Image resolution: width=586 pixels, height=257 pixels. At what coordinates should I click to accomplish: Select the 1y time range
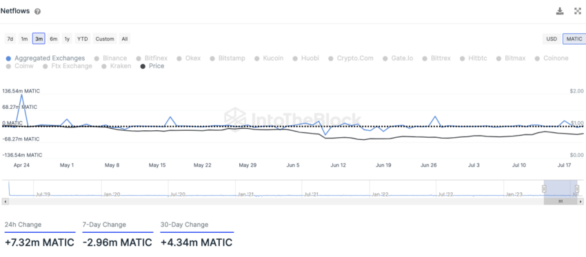(67, 39)
